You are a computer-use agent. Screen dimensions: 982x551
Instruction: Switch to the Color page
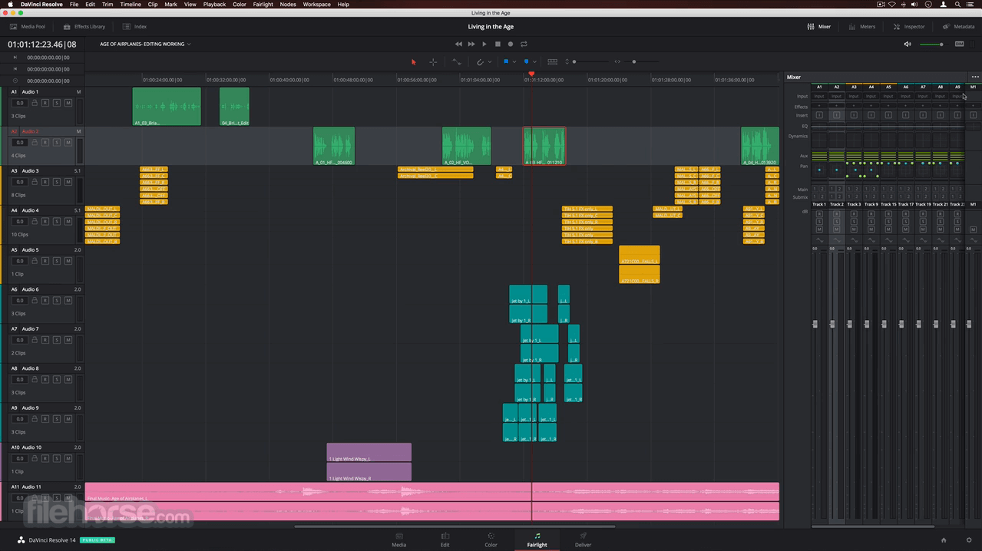(x=491, y=539)
